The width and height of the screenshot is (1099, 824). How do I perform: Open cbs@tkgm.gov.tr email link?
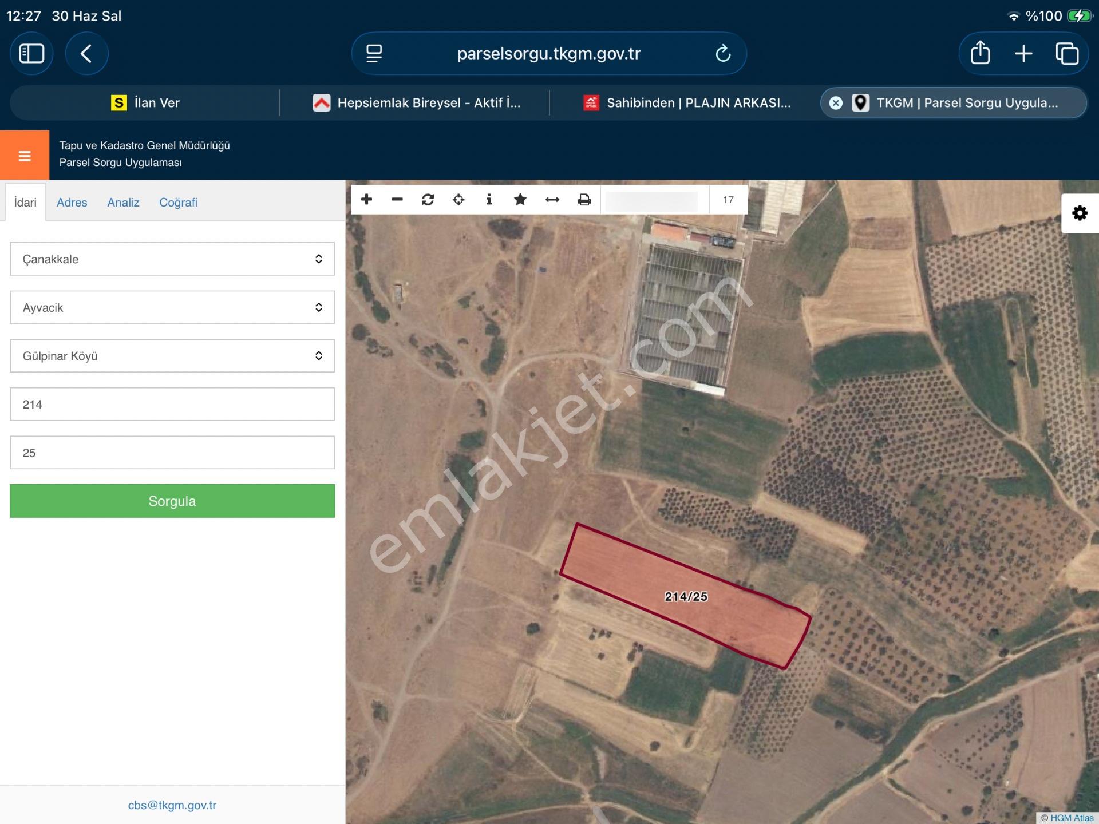coord(172,805)
